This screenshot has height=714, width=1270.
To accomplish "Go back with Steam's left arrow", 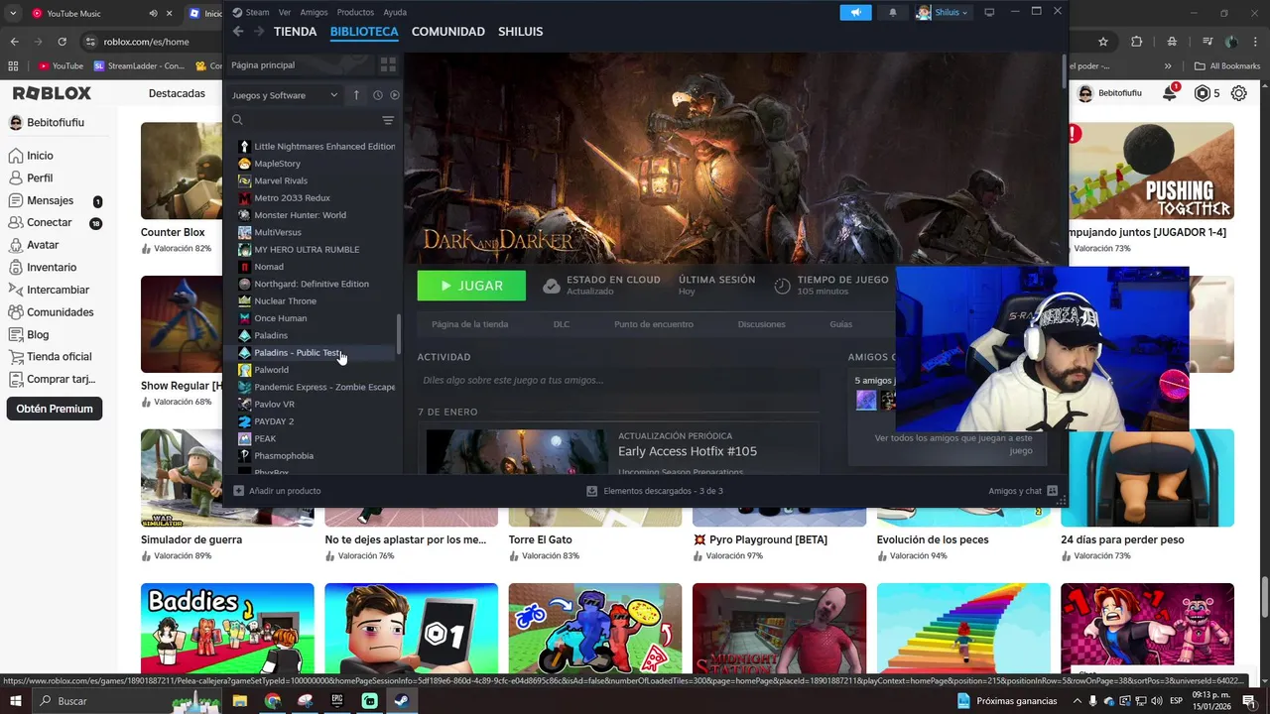I will pyautogui.click(x=238, y=32).
